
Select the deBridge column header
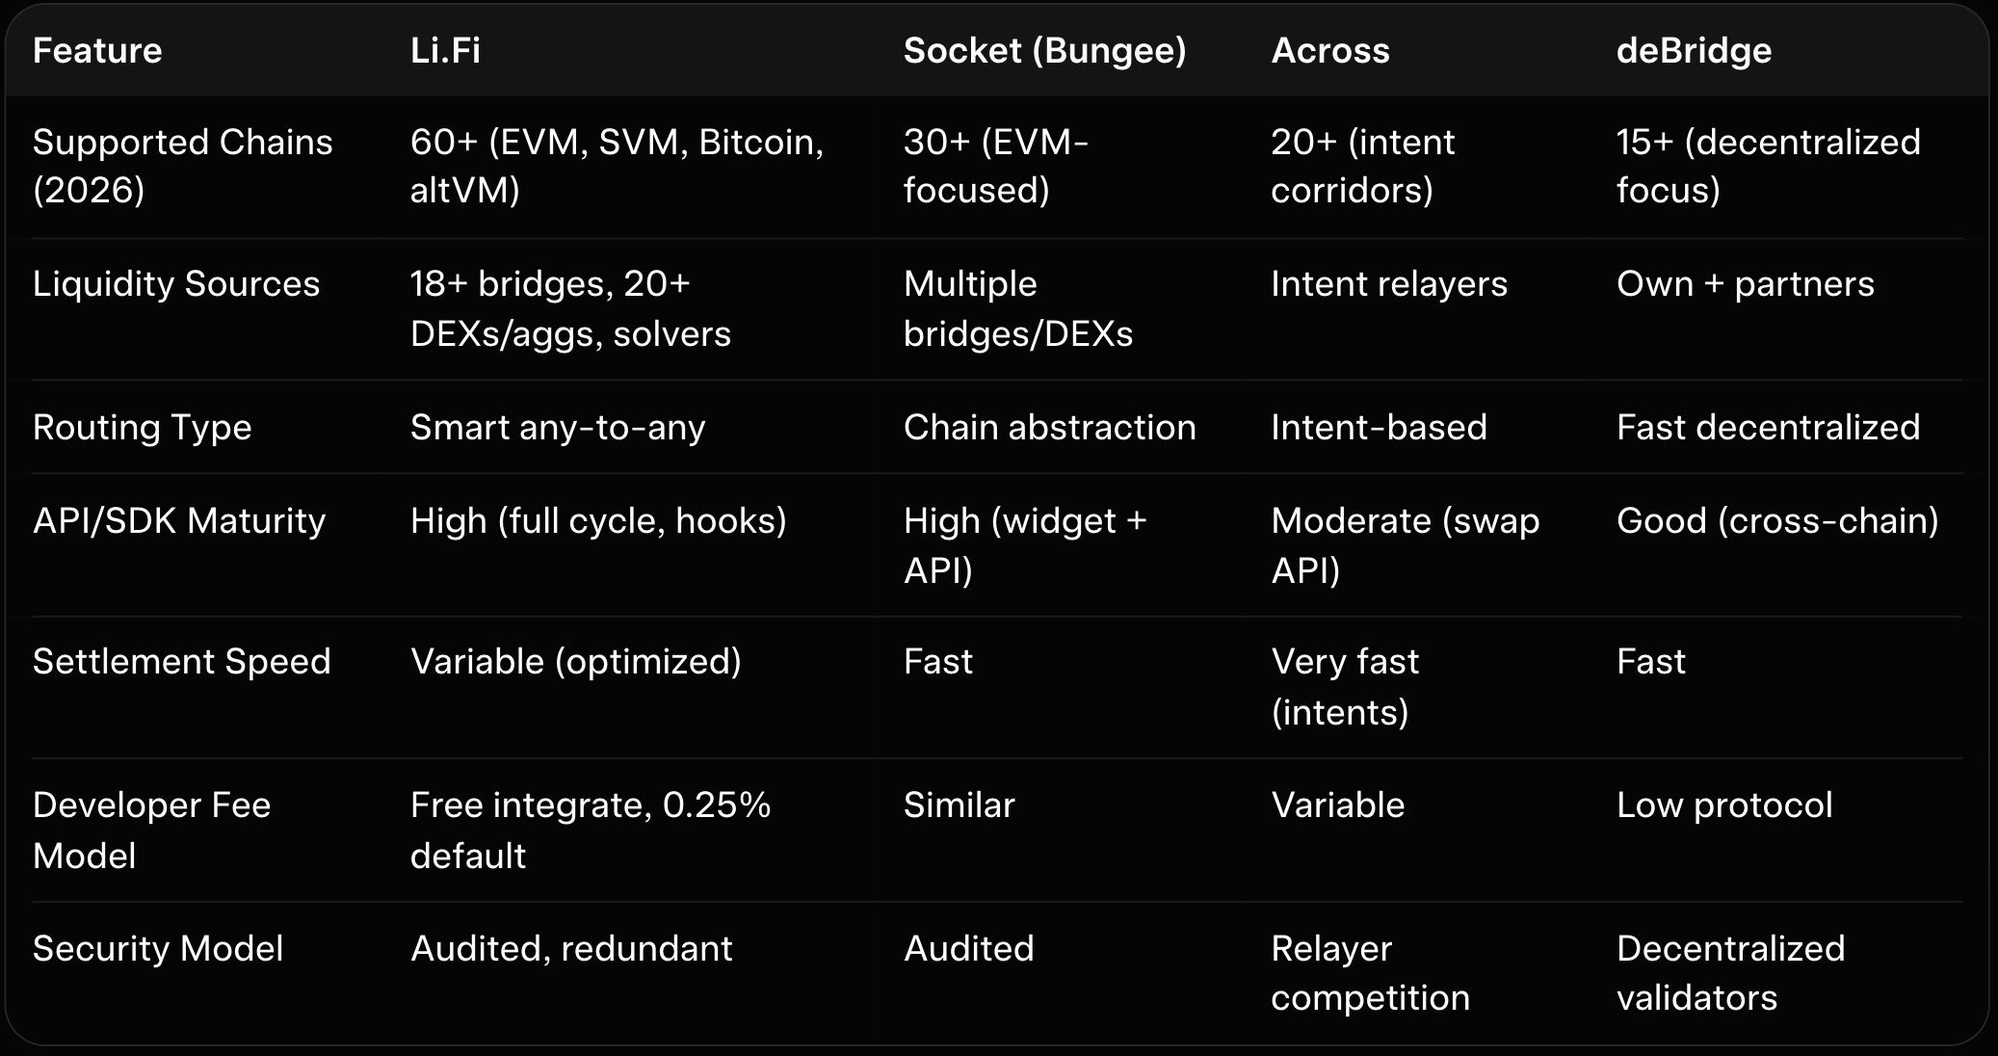pos(1693,51)
